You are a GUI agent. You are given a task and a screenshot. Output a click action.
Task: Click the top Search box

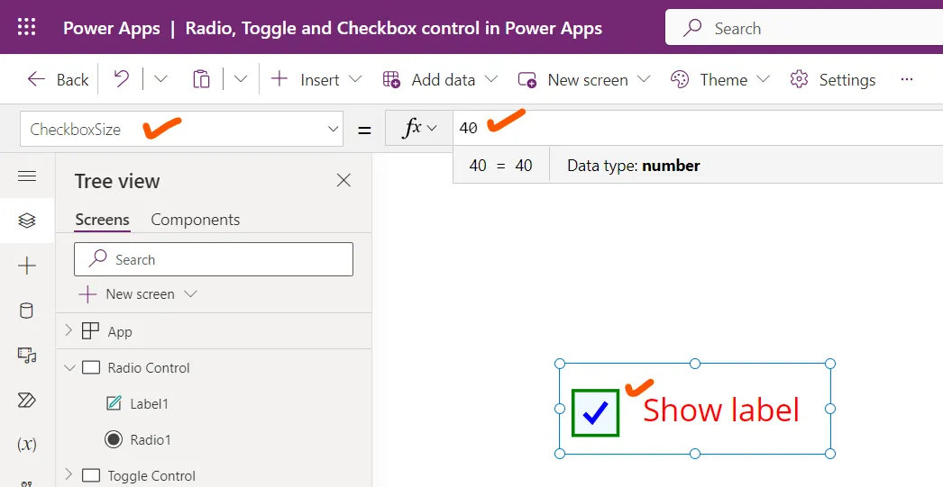(804, 28)
